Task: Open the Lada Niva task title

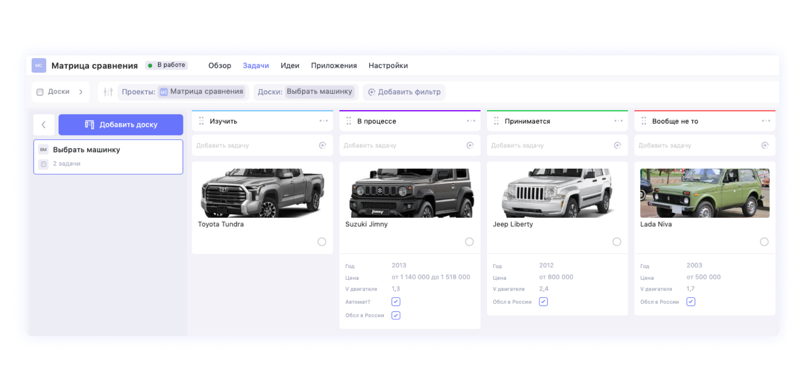Action: [656, 224]
